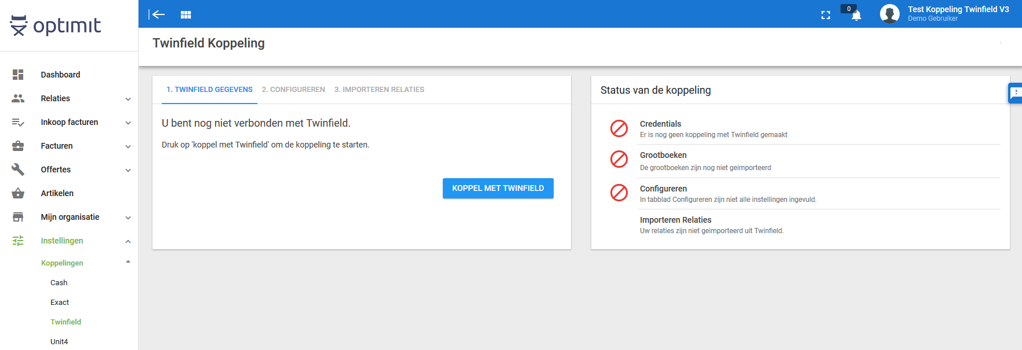1022x350 pixels.
Task: Collapse the Koppelingen submenu arrow
Action: [128, 262]
